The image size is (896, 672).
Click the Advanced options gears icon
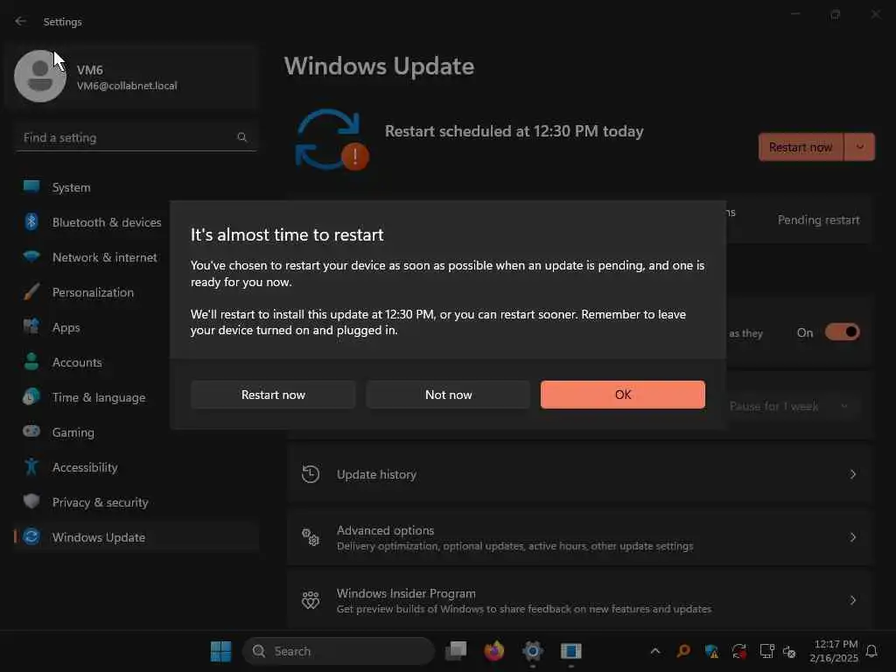(x=311, y=537)
